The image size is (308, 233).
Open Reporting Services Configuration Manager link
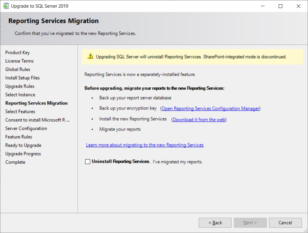click(210, 109)
